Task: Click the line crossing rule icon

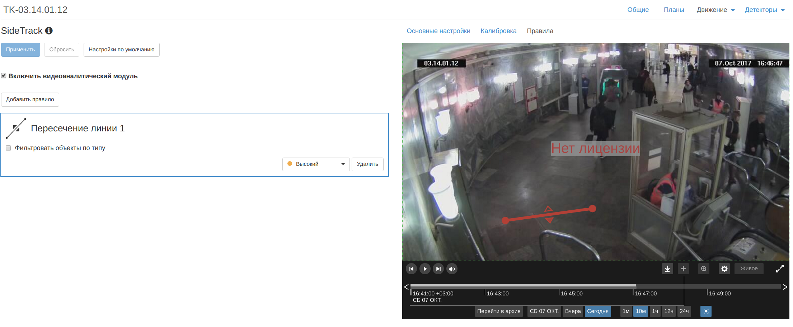Action: pyautogui.click(x=16, y=128)
